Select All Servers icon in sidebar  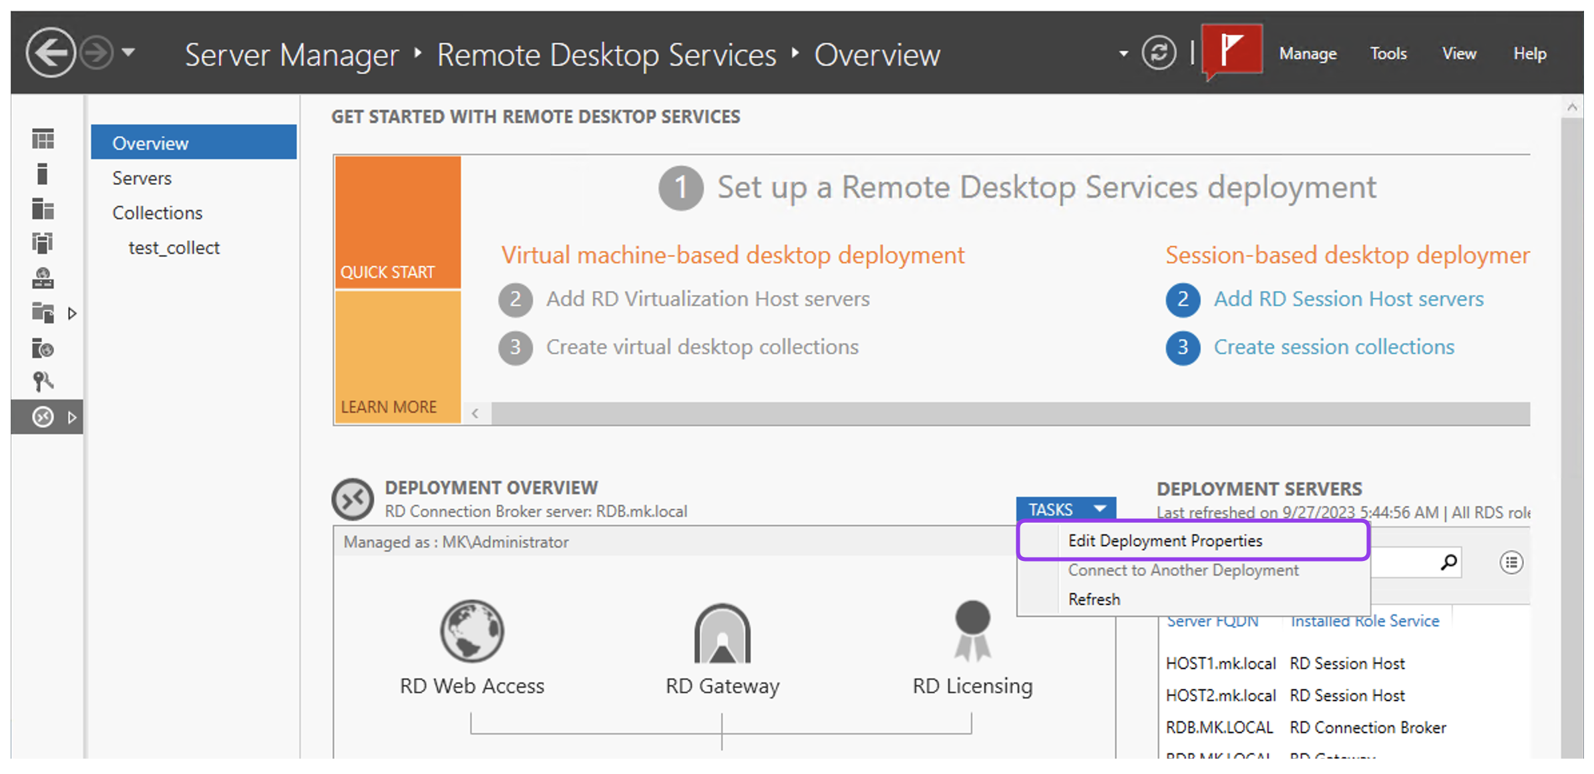click(x=43, y=209)
